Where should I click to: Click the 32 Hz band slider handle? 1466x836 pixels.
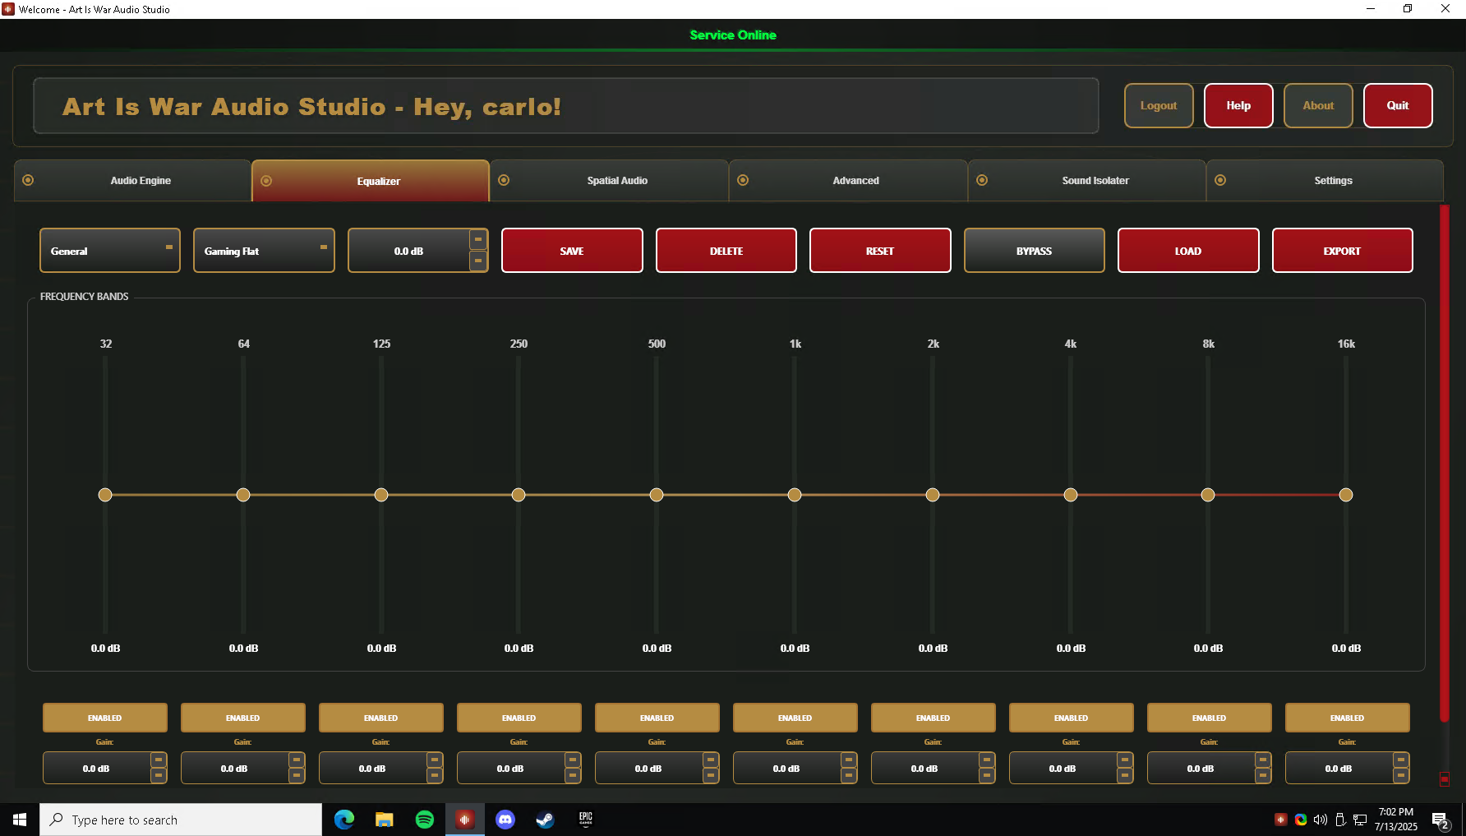pyautogui.click(x=105, y=495)
